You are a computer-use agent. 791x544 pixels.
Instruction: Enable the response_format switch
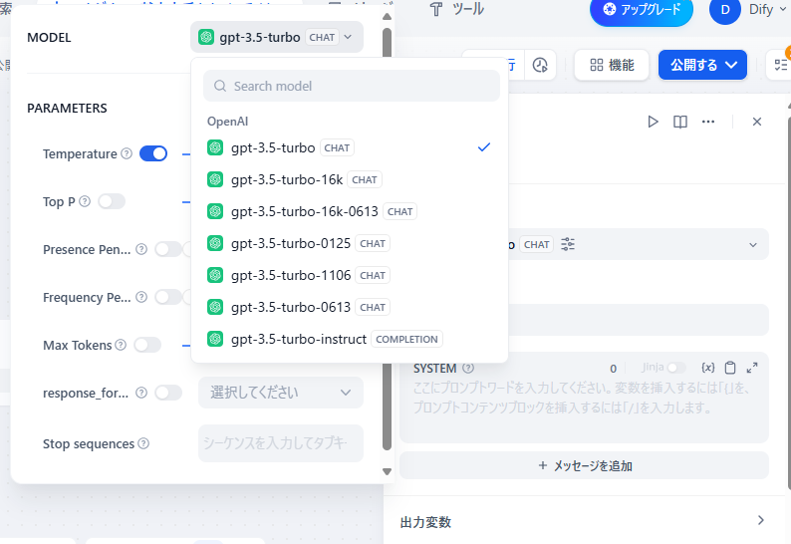click(168, 393)
